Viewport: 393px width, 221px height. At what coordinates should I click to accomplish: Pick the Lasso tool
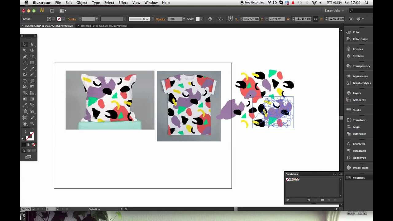[32, 50]
